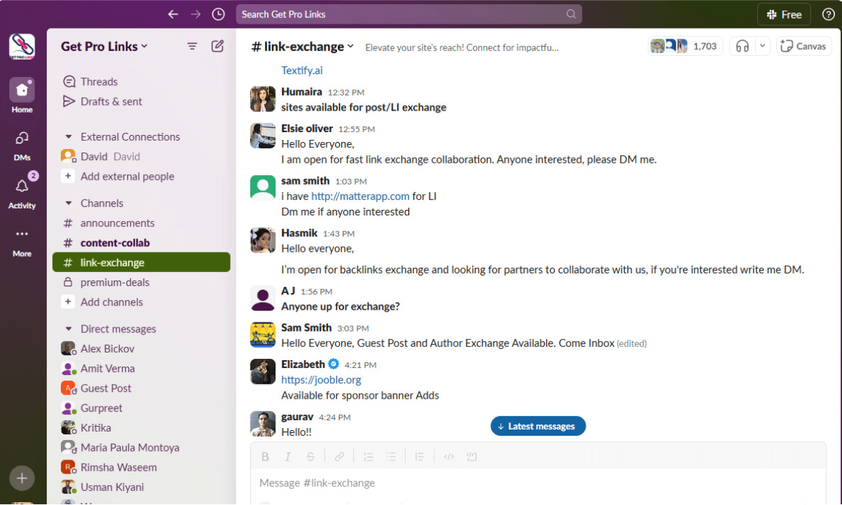The width and height of the screenshot is (842, 505).
Task: Insert a link using the link icon
Action: click(339, 457)
